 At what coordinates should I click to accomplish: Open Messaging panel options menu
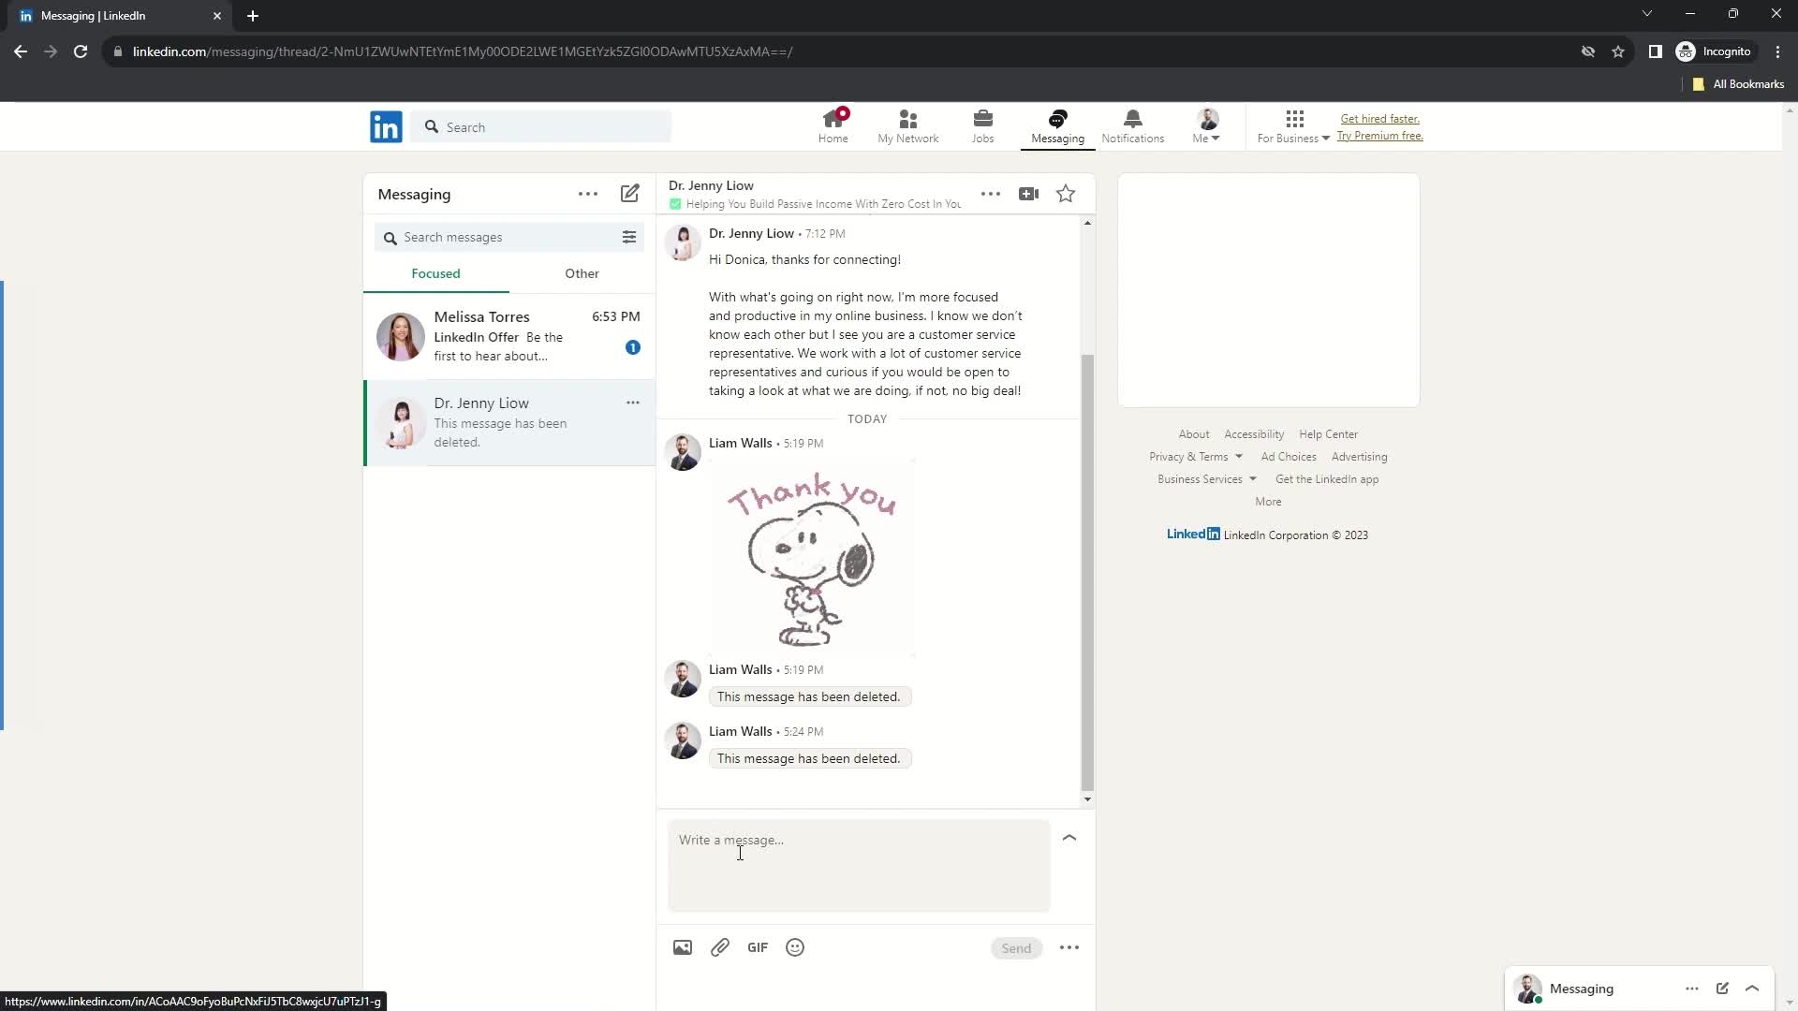(587, 194)
